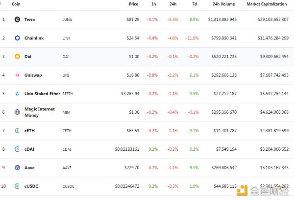The width and height of the screenshot is (294, 201).
Task: Click the Aave ghost logo icon
Action: [x=17, y=168]
